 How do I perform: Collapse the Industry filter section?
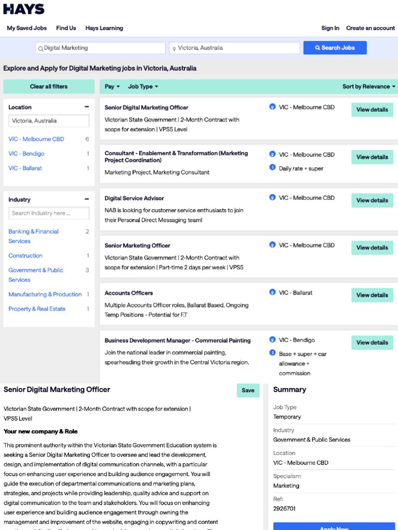87,199
